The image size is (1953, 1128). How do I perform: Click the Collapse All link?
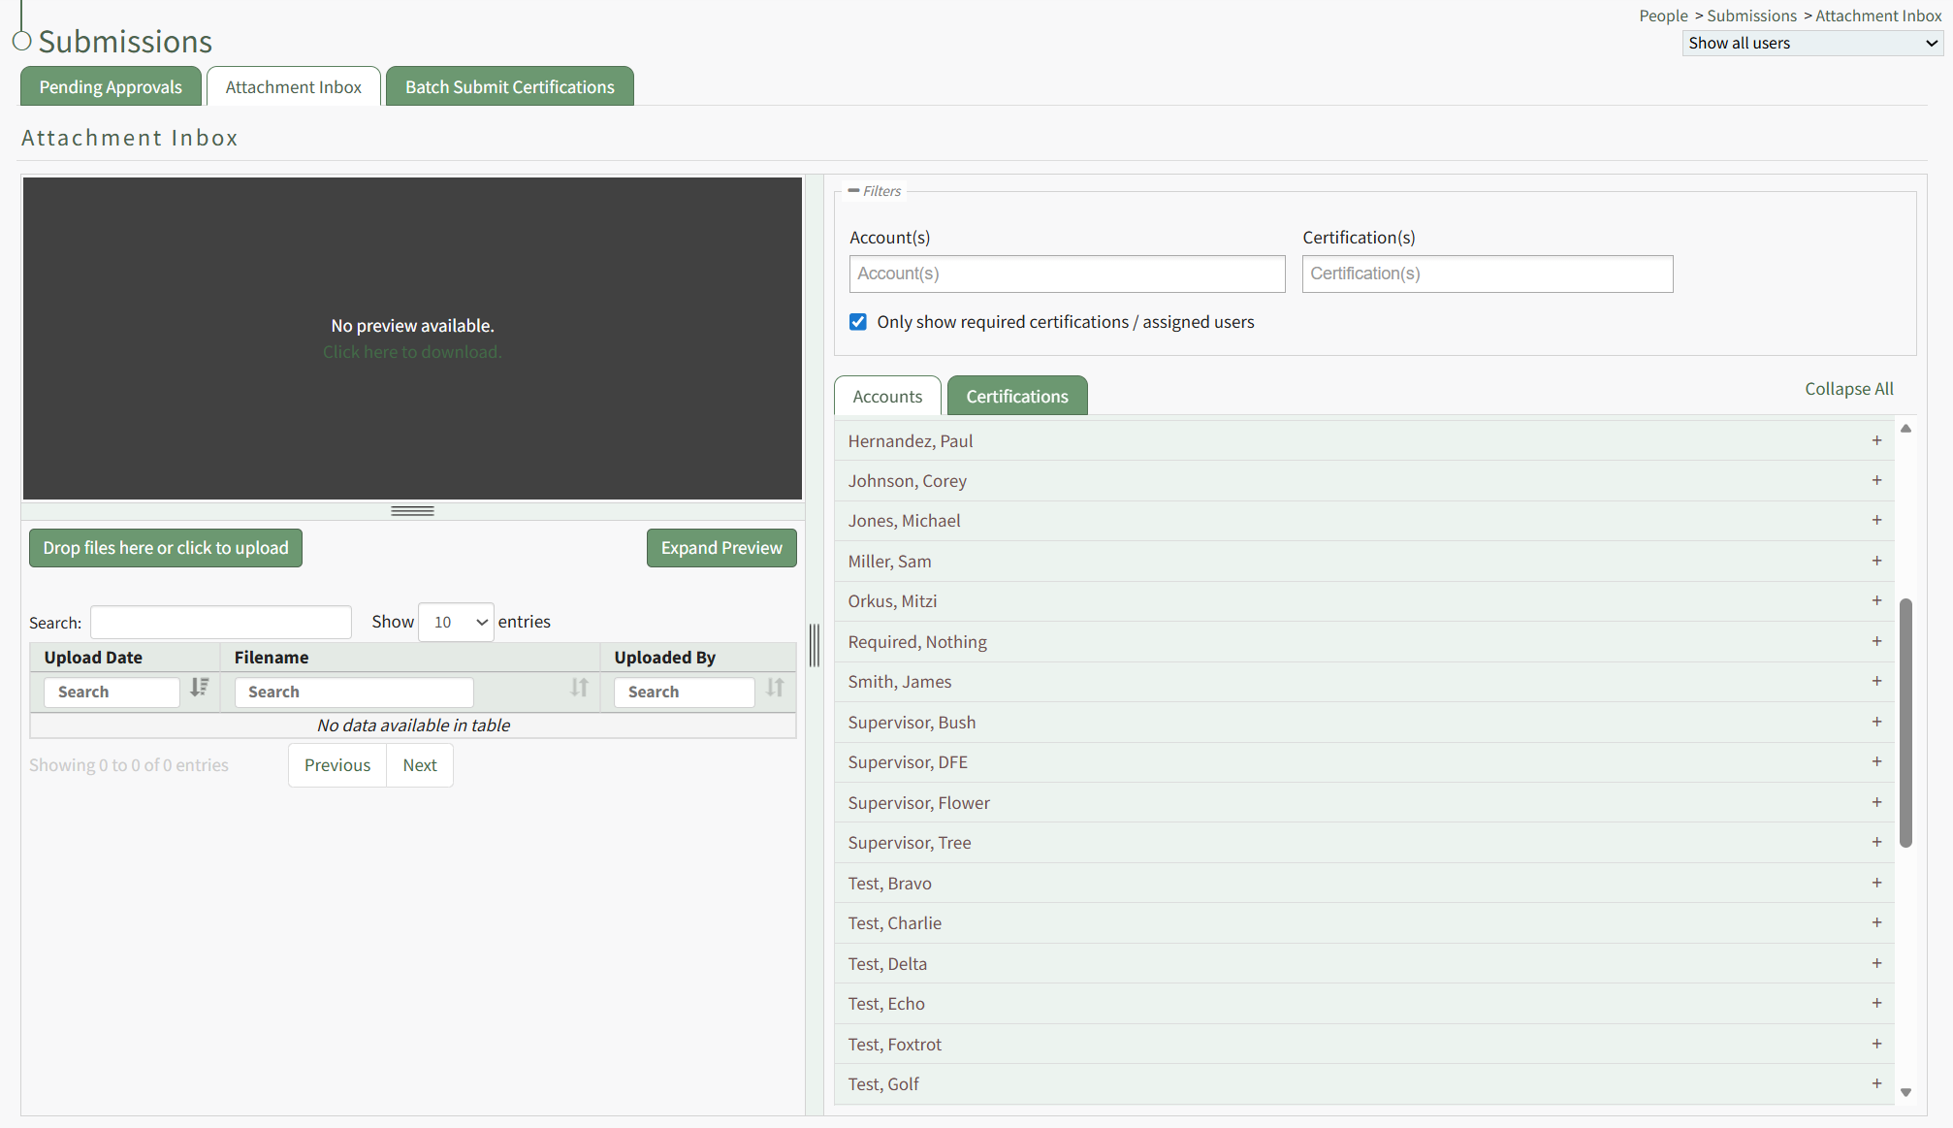click(x=1848, y=389)
